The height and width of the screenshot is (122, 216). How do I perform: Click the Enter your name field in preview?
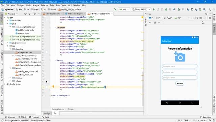180,66
